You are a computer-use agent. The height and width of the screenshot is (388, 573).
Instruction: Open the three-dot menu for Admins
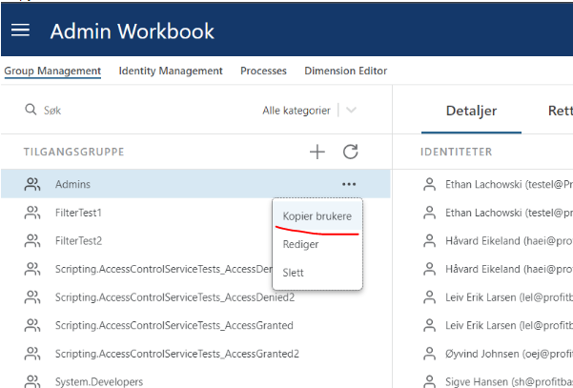click(x=349, y=184)
